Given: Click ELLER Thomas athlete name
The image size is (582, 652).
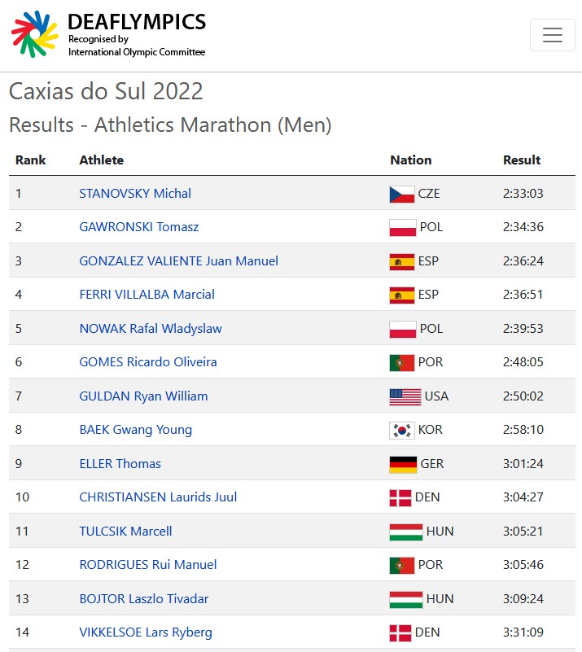Looking at the screenshot, I should click(120, 464).
